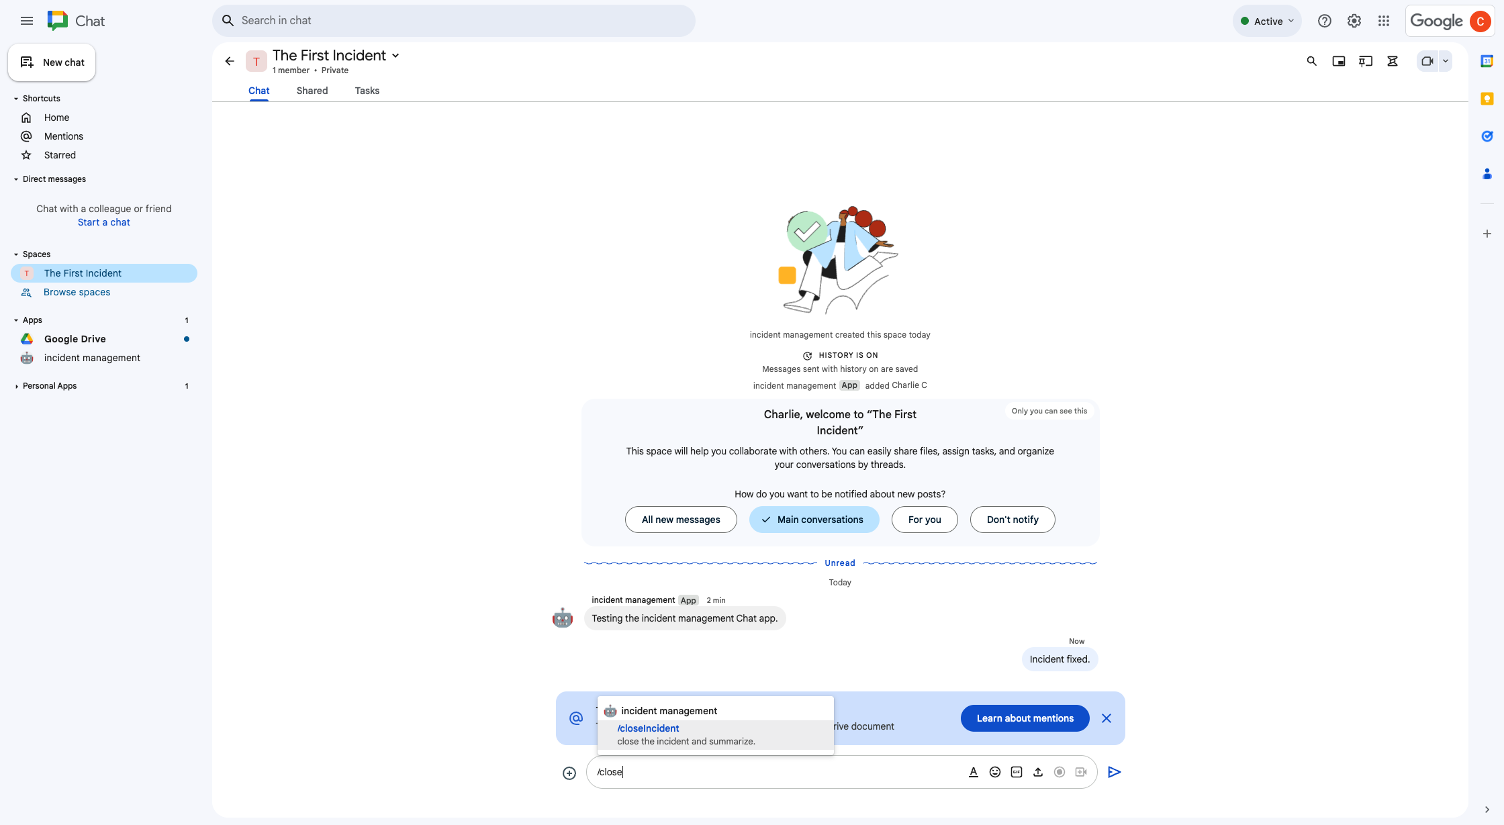Click the Search in chat field
The width and height of the screenshot is (1504, 825).
click(463, 21)
